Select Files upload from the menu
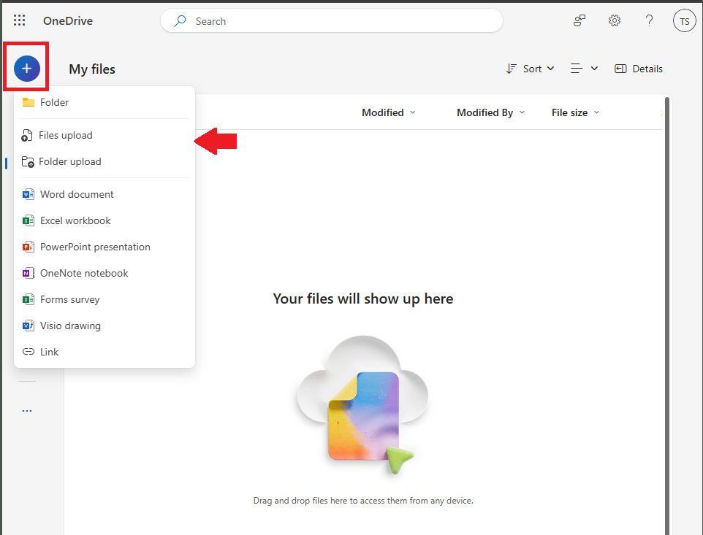The image size is (703, 535). click(66, 135)
